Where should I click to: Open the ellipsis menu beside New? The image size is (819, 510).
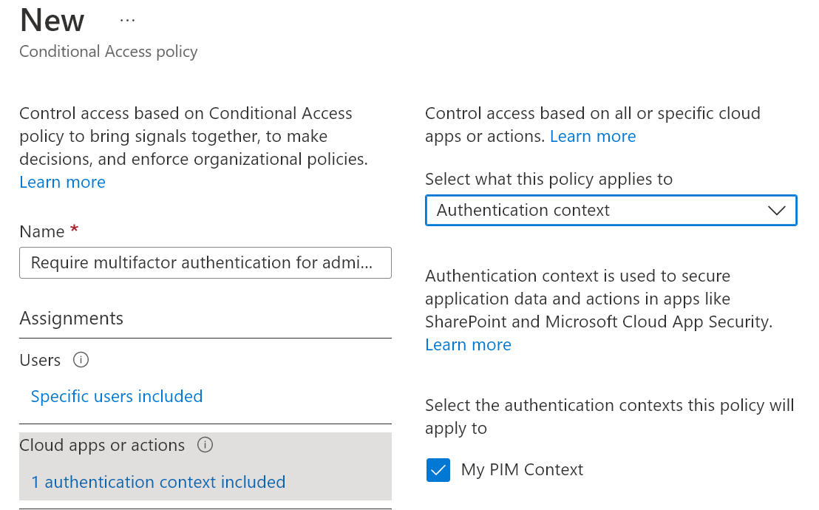coord(127,21)
